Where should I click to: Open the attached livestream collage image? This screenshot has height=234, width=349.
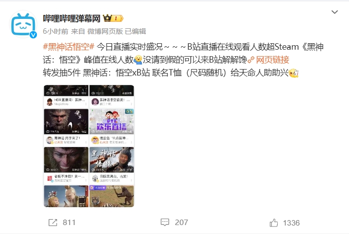(x=89, y=146)
